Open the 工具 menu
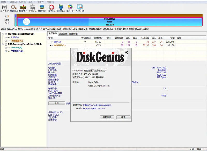The width and height of the screenshot is (207, 151). click(x=32, y=2)
